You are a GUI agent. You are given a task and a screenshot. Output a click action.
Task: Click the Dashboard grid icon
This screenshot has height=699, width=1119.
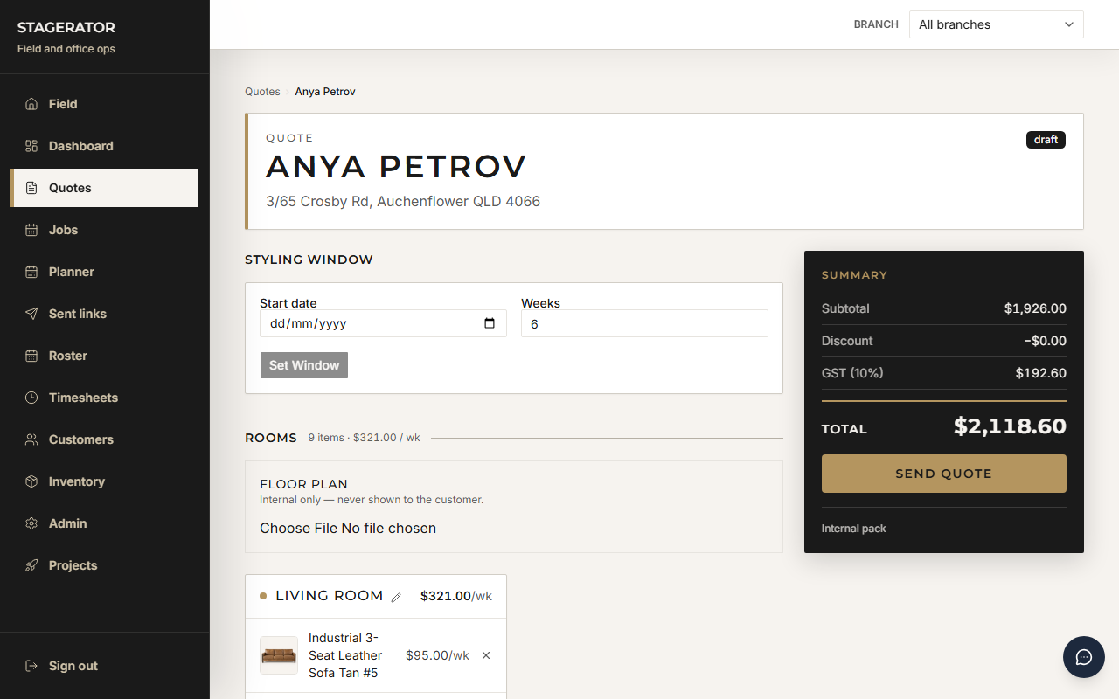[31, 146]
